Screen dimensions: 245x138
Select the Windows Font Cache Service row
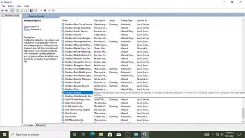coord(106,25)
